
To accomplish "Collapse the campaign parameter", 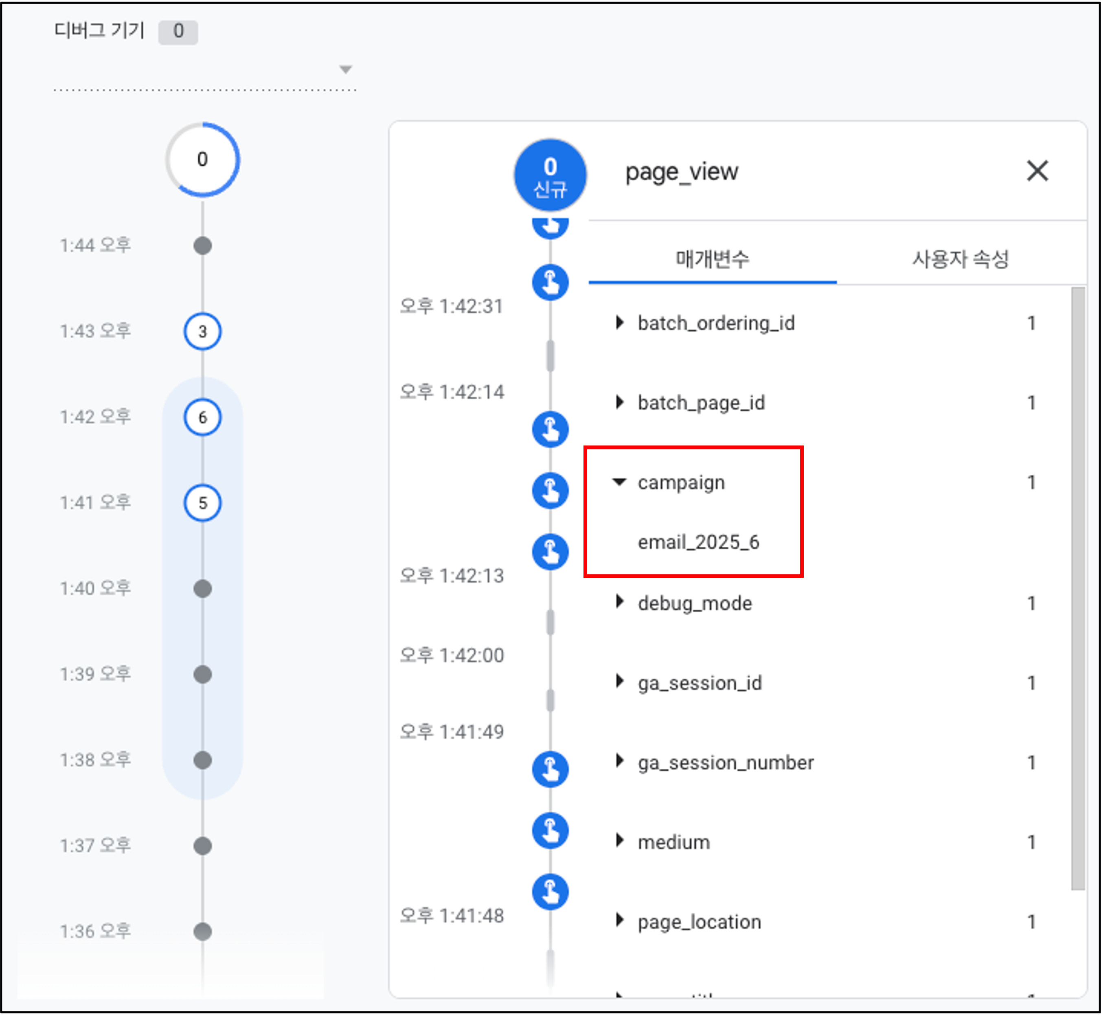I will 620,482.
